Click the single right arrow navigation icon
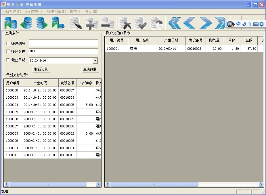 pyautogui.click(x=205, y=23)
